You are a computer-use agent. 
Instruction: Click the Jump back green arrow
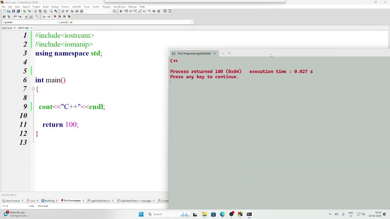44,17
